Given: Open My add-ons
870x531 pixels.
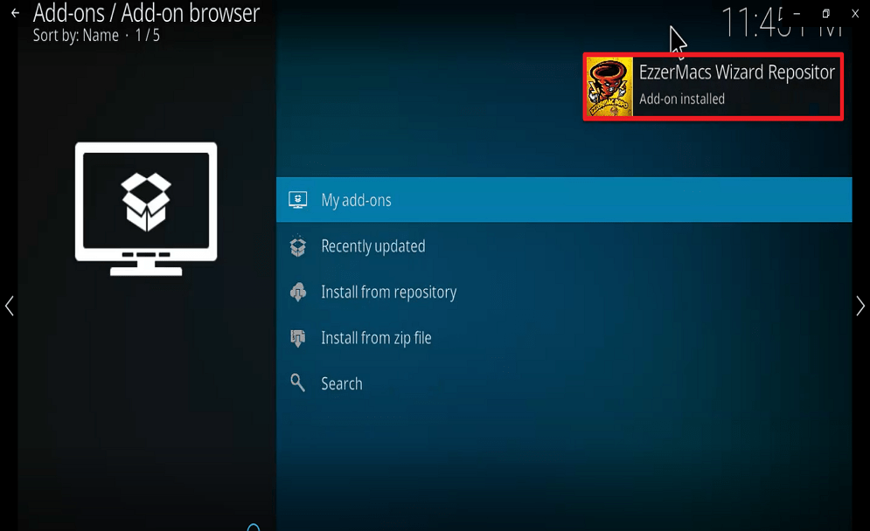Looking at the screenshot, I should [564, 199].
